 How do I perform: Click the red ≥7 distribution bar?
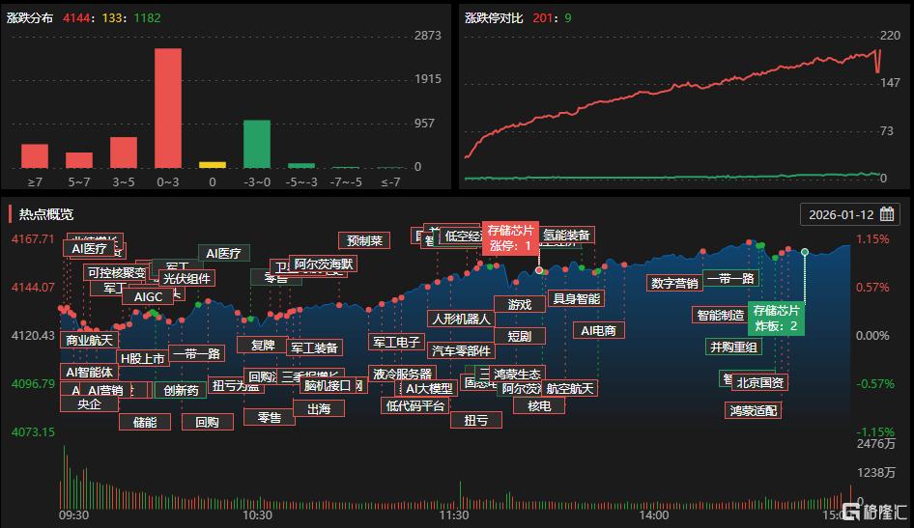pyautogui.click(x=35, y=156)
